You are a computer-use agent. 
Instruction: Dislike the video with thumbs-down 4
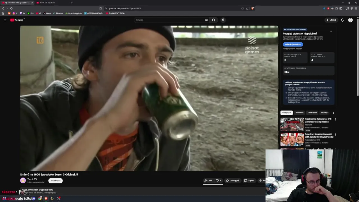pos(218,181)
